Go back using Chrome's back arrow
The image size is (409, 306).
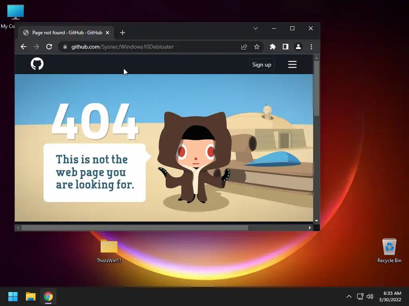click(x=24, y=47)
